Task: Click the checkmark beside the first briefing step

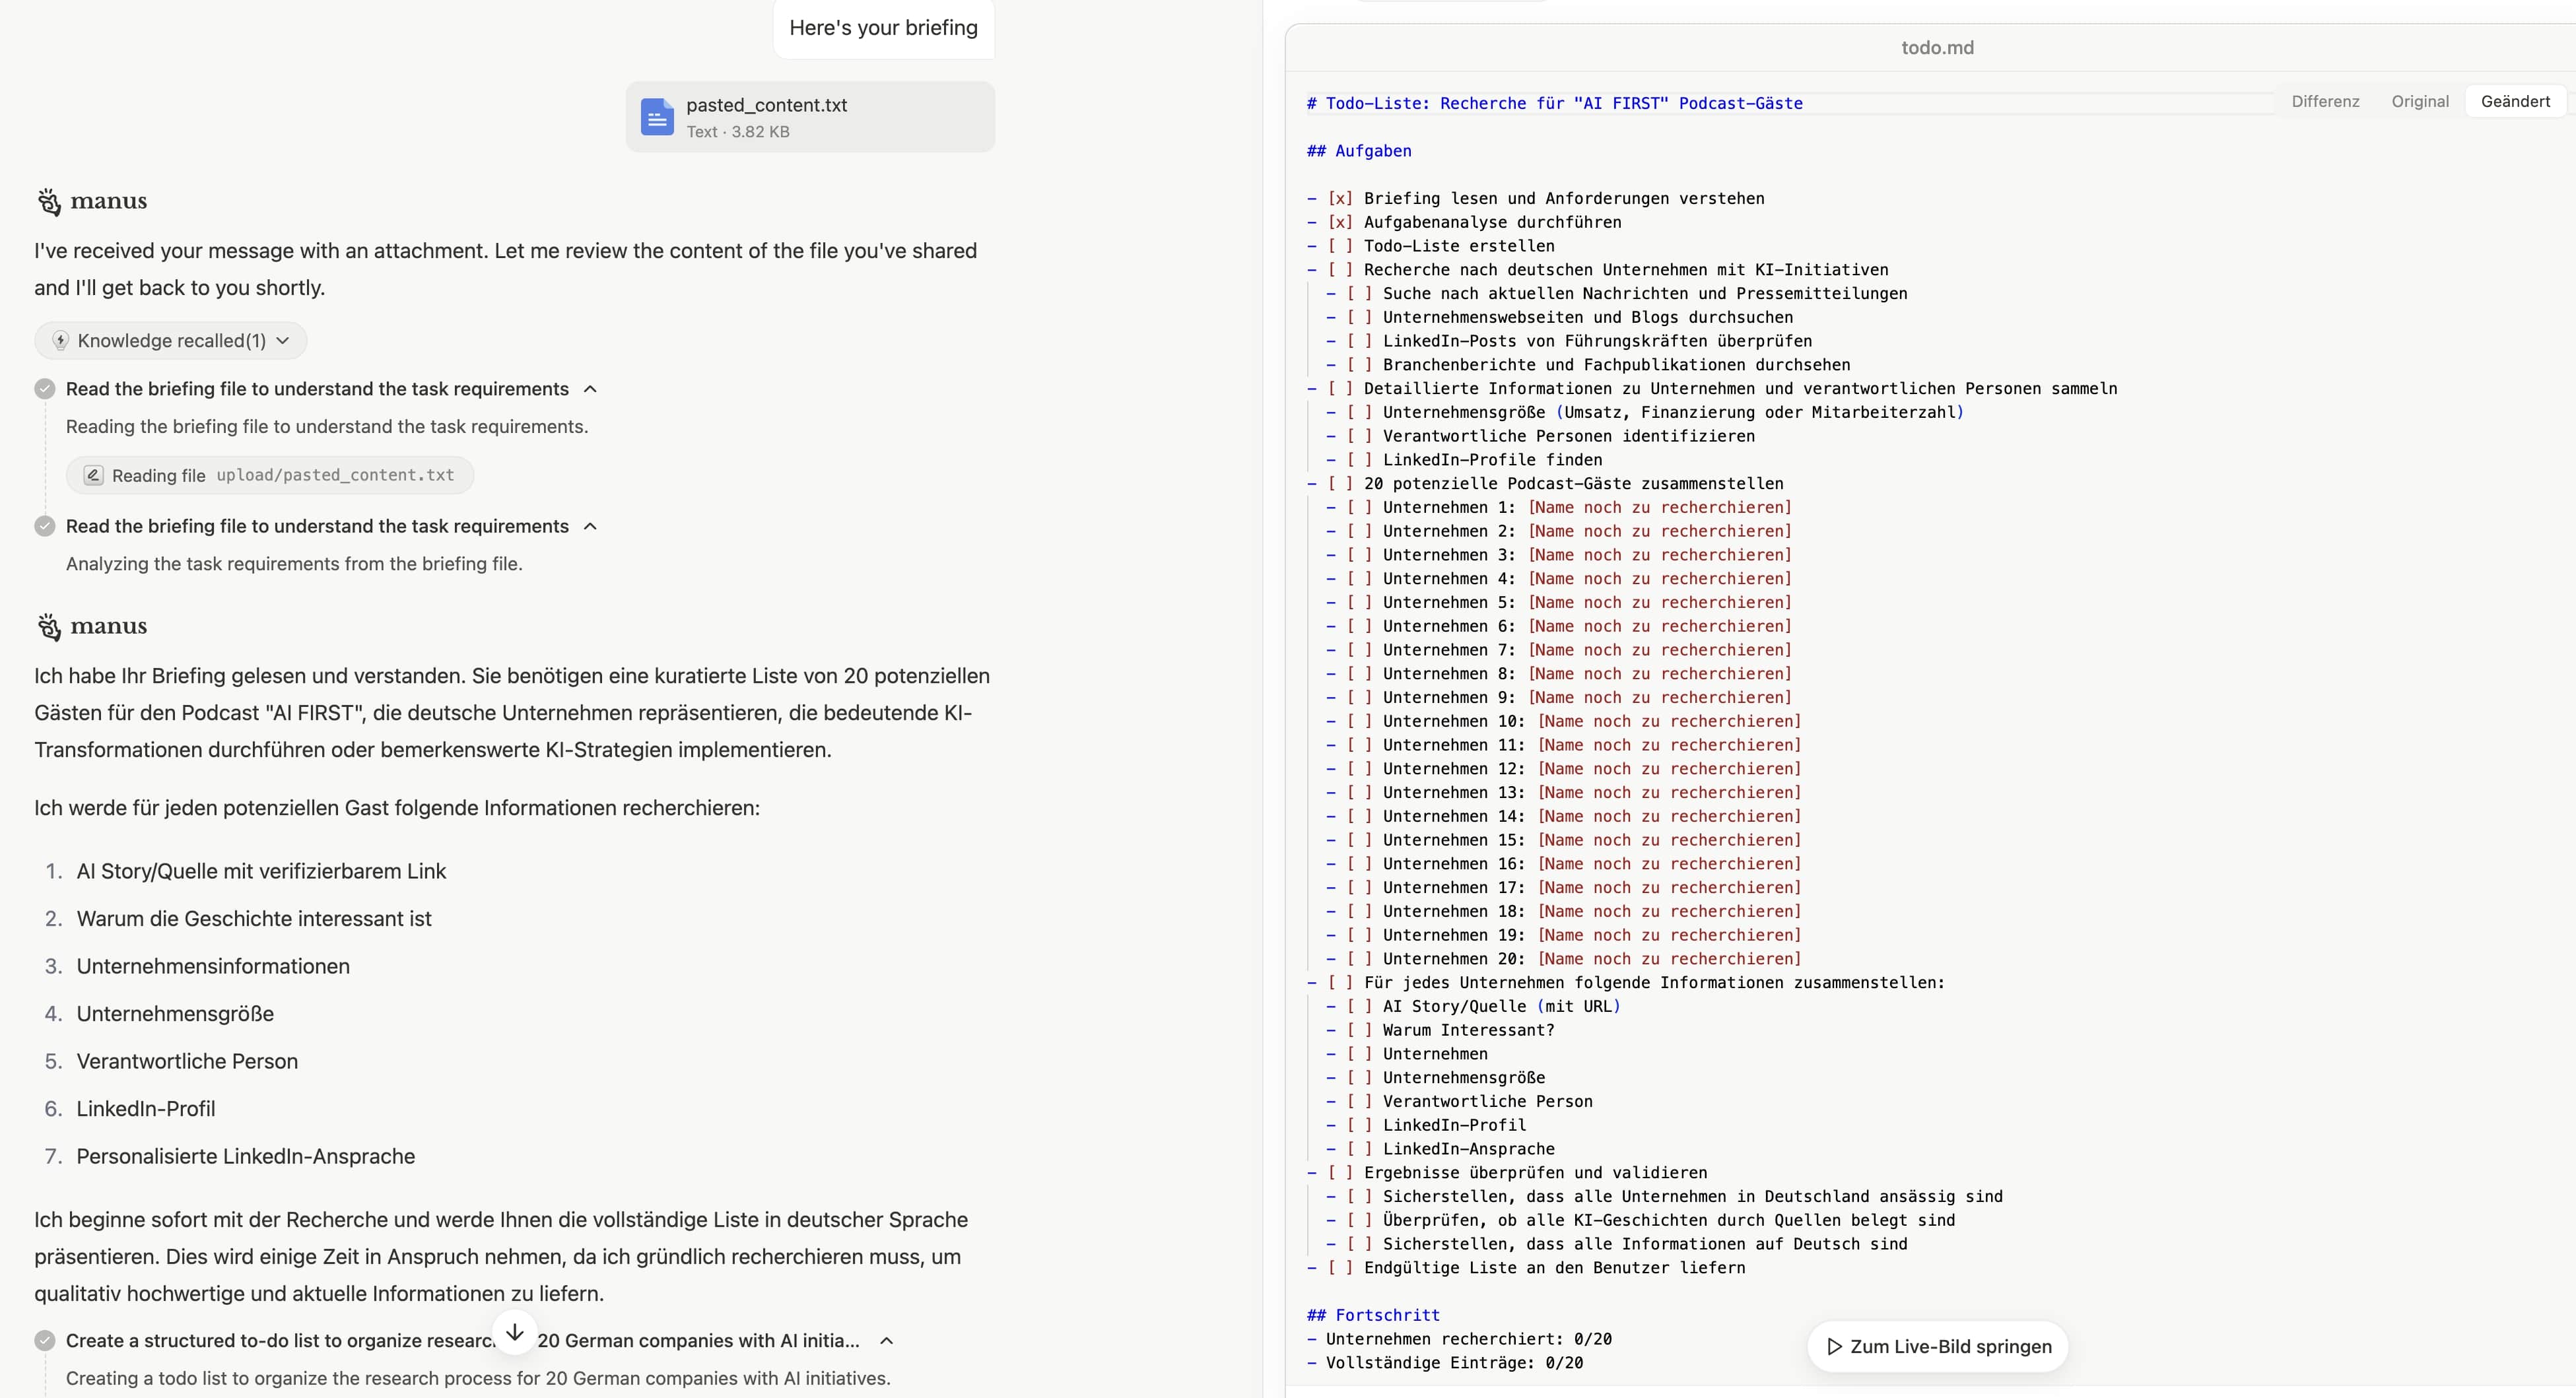Action: tap(45, 389)
